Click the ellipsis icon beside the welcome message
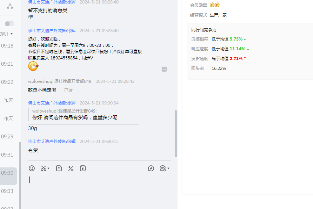313x209 pixels. point(164,69)
